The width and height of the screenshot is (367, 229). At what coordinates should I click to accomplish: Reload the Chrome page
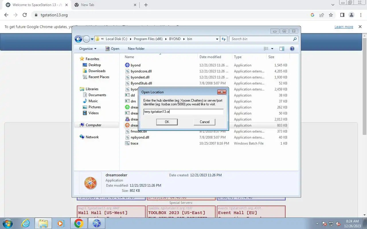[x=25, y=15]
